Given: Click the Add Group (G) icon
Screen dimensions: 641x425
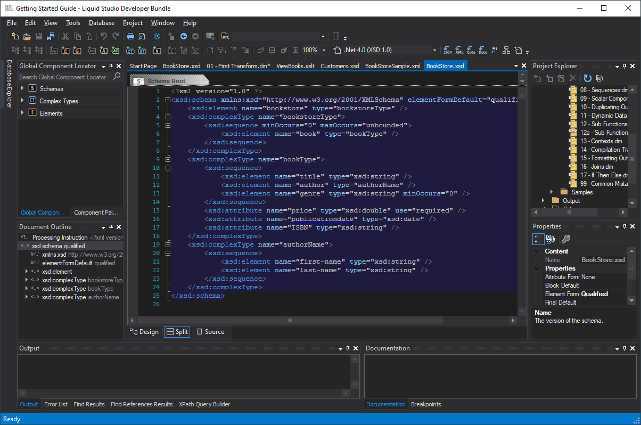Looking at the screenshot, I should [77, 50].
